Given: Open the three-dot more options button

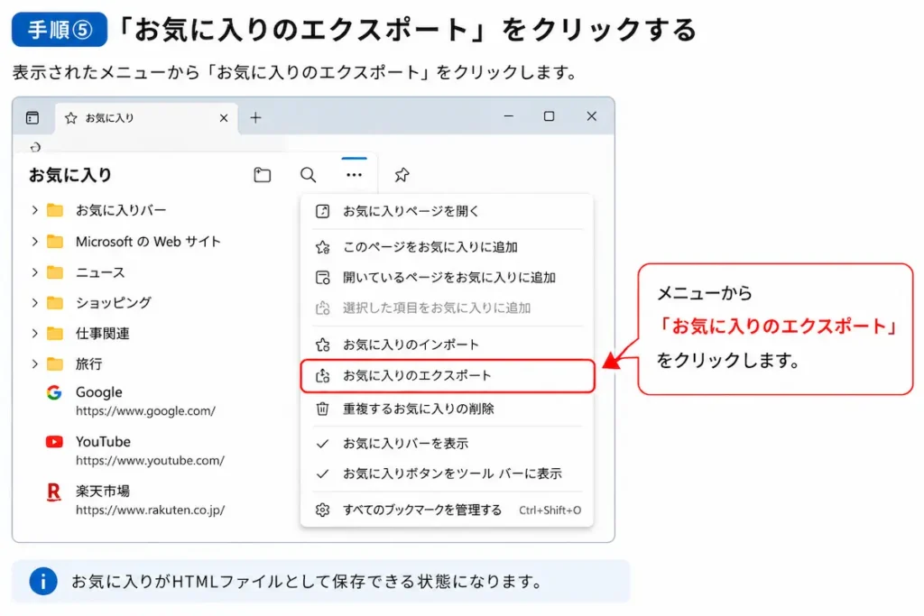Looking at the screenshot, I should tap(354, 175).
